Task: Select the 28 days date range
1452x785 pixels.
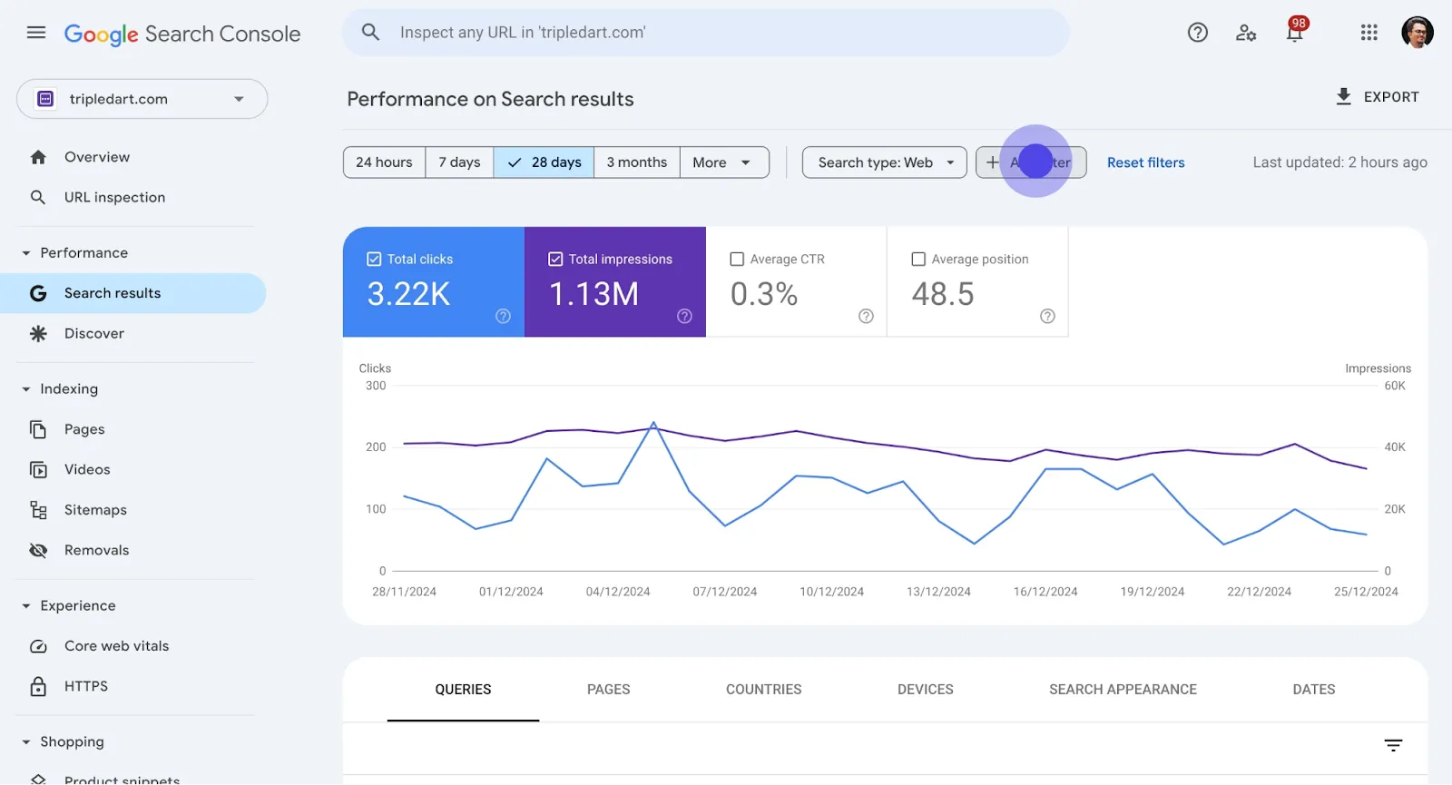Action: 544,162
